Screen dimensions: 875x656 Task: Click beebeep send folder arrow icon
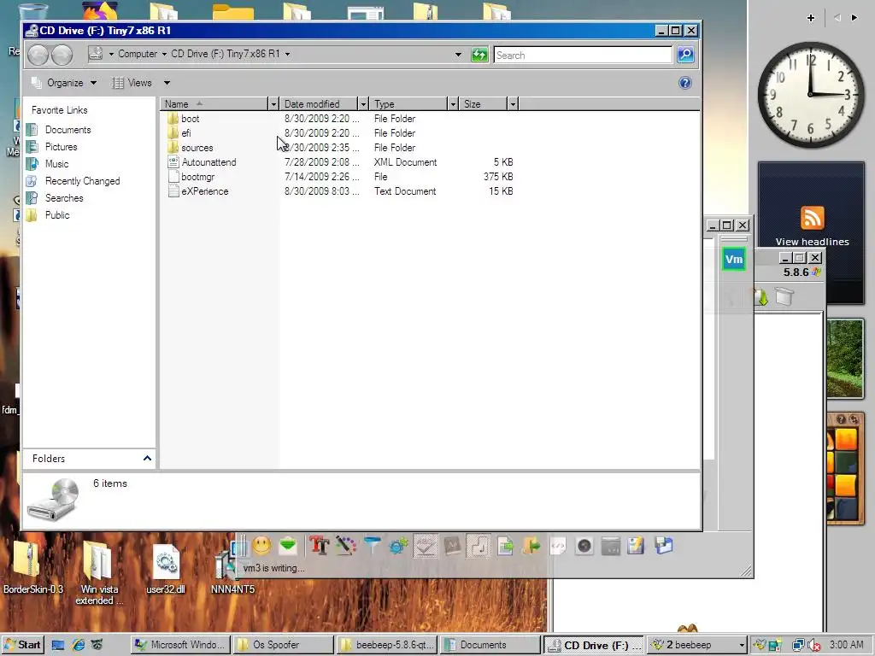click(531, 546)
